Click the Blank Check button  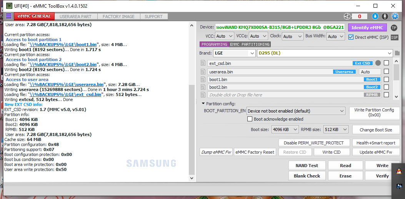click(x=307, y=176)
